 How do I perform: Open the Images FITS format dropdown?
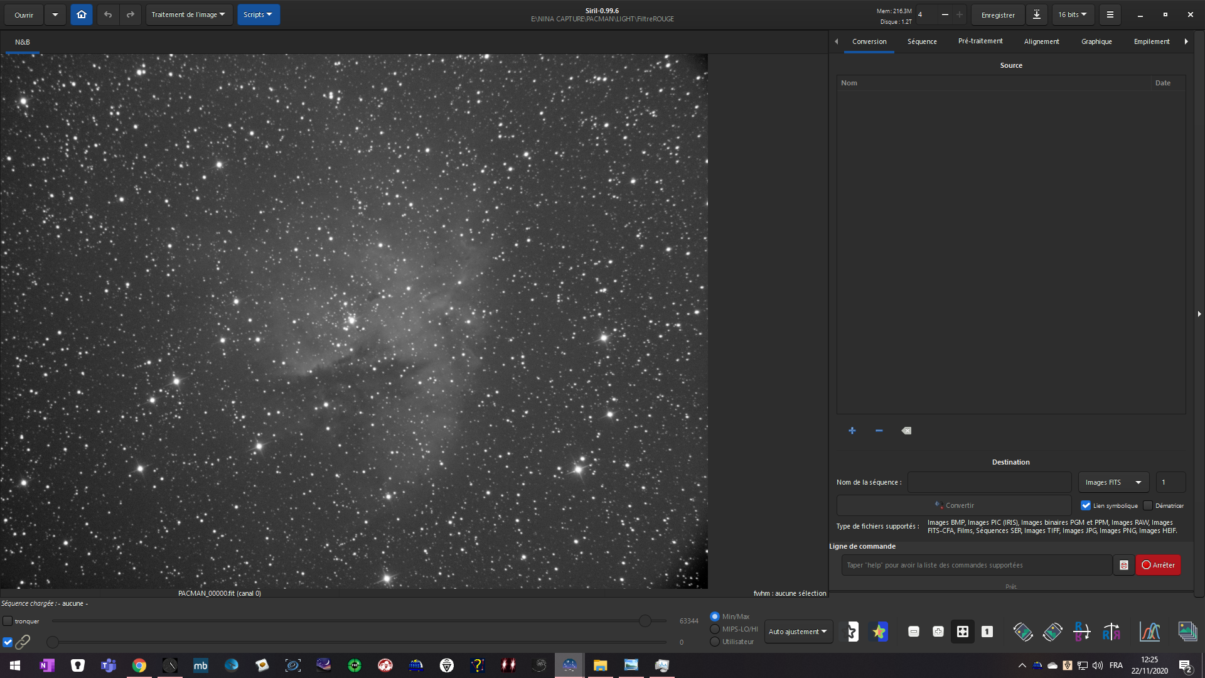[x=1113, y=482]
